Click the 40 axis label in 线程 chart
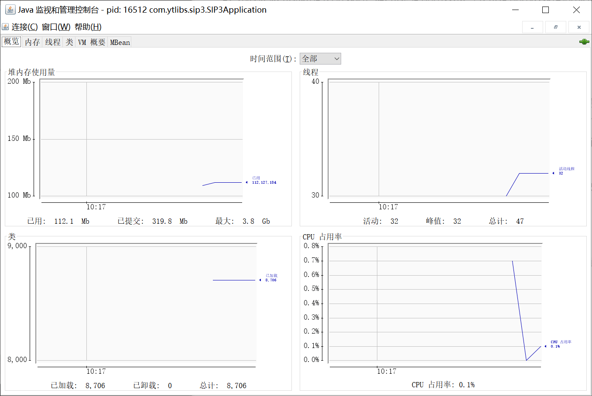Viewport: 592px width, 396px height. point(315,82)
